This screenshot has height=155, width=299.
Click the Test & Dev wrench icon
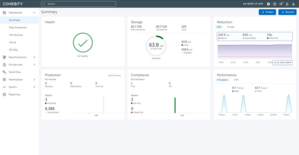pyautogui.click(x=4, y=72)
